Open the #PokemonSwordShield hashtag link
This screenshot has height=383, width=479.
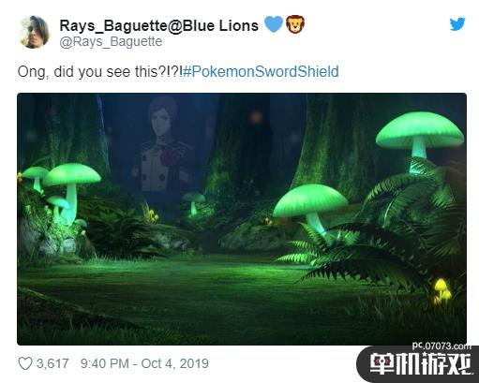(261, 71)
